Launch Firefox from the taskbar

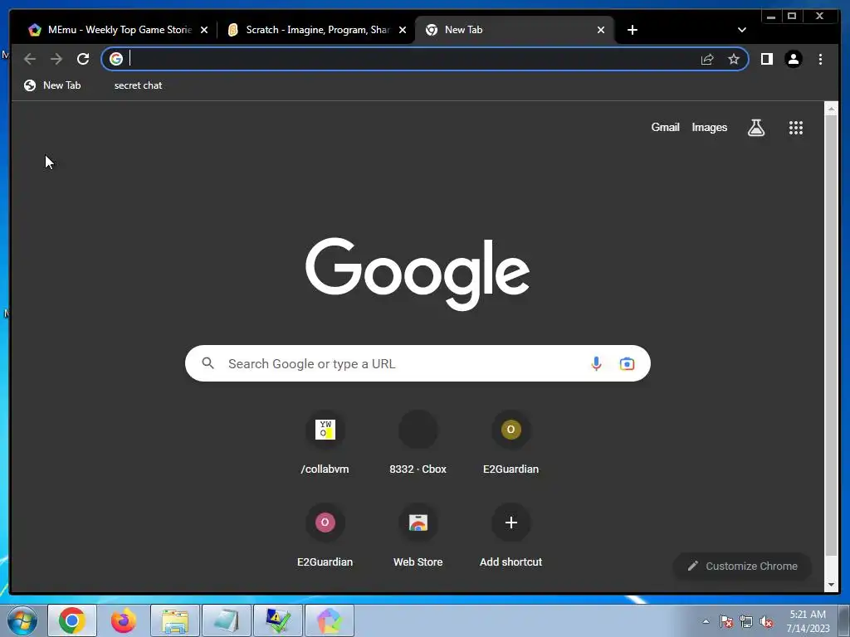click(x=124, y=620)
